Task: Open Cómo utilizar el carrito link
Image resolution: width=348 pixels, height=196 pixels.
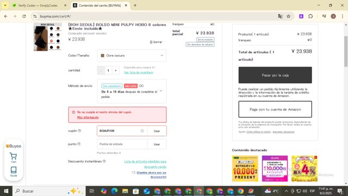Action: (x=258, y=132)
